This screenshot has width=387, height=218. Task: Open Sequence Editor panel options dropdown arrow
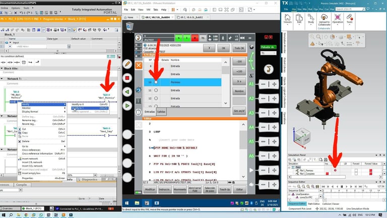[376, 182]
